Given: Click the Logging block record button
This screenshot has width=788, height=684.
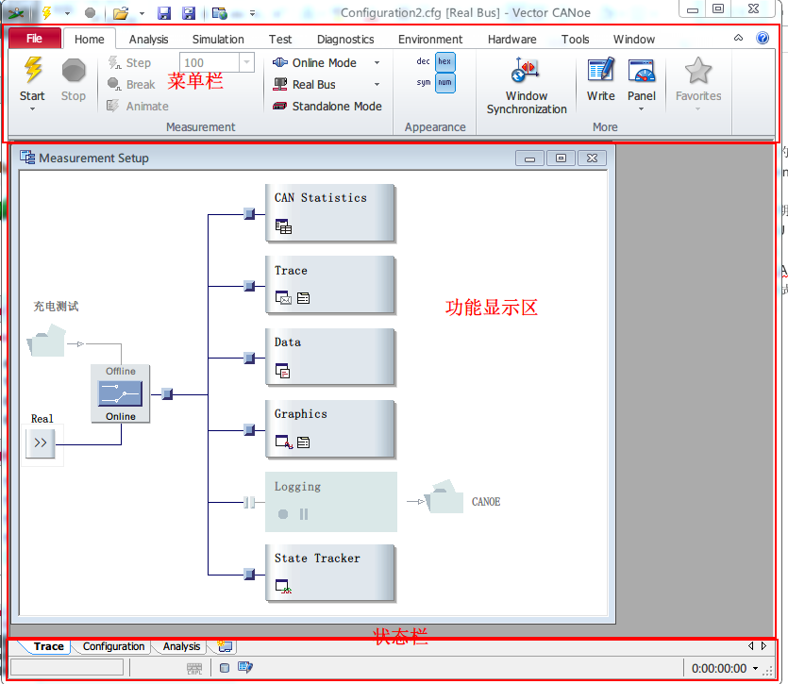Looking at the screenshot, I should coord(283,514).
